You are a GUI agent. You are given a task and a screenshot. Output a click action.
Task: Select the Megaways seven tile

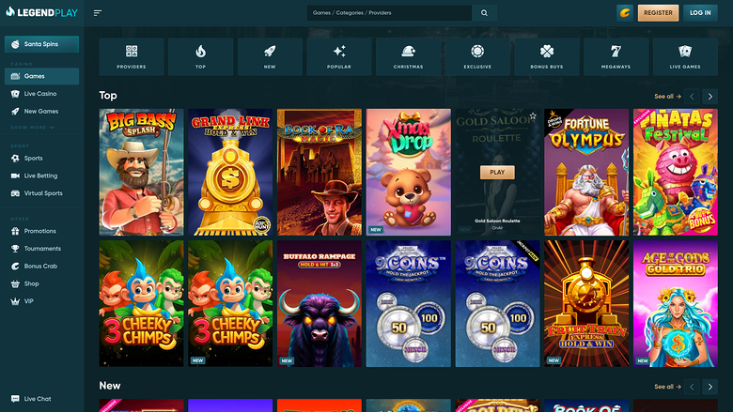tap(616, 57)
